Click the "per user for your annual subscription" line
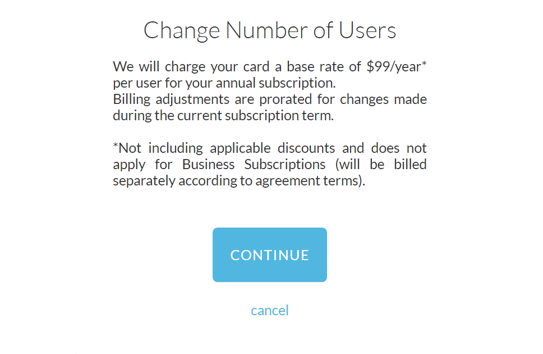The height and width of the screenshot is (354, 543). coord(224,83)
